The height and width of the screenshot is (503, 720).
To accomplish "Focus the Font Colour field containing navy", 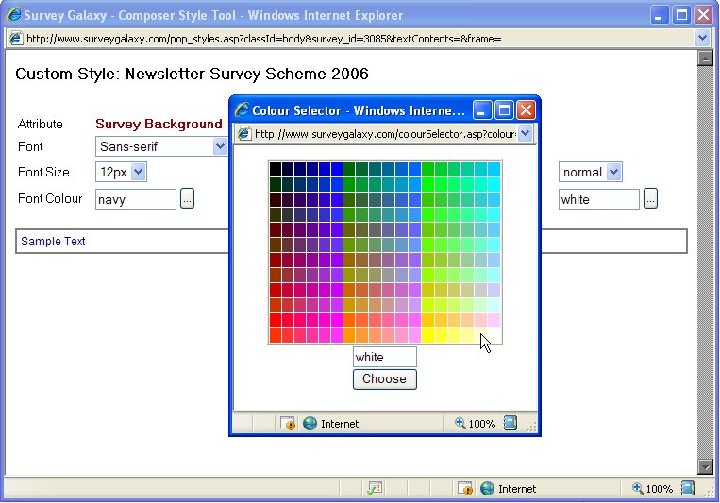I will coord(136,199).
